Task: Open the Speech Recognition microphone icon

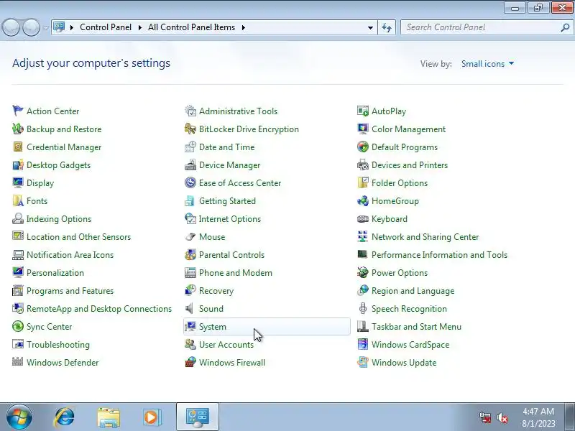Action: coord(363,308)
